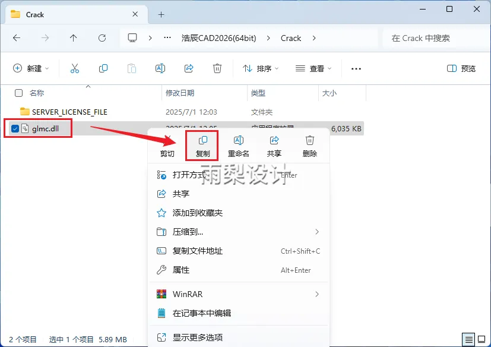Expand the 压缩到... submenu

tap(317, 232)
